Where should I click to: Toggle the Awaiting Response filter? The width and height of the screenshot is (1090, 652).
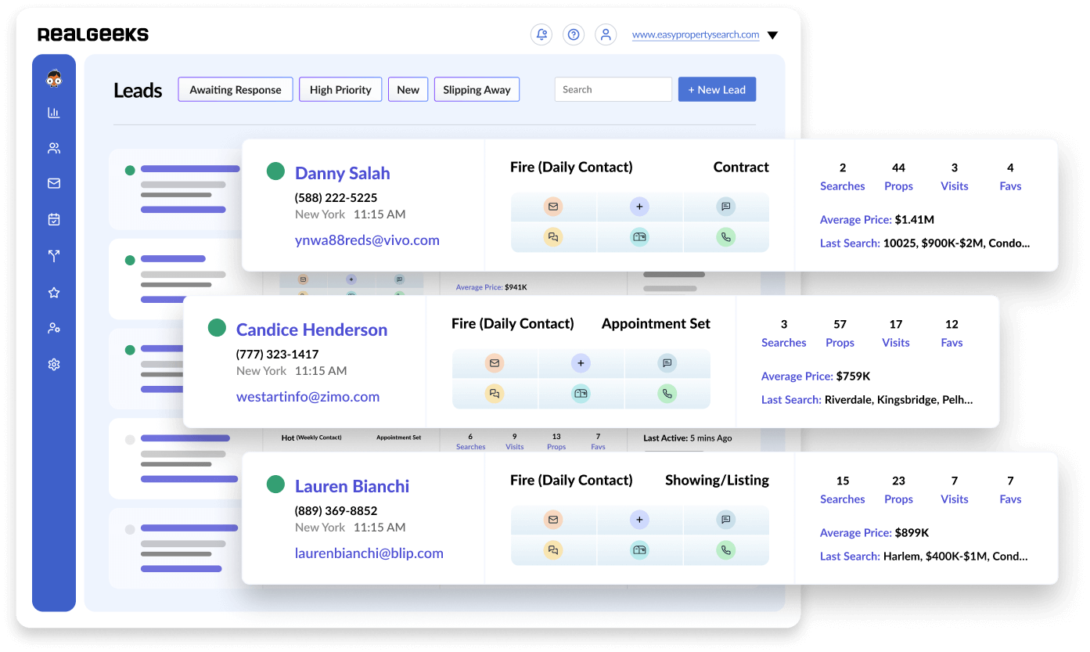click(235, 89)
